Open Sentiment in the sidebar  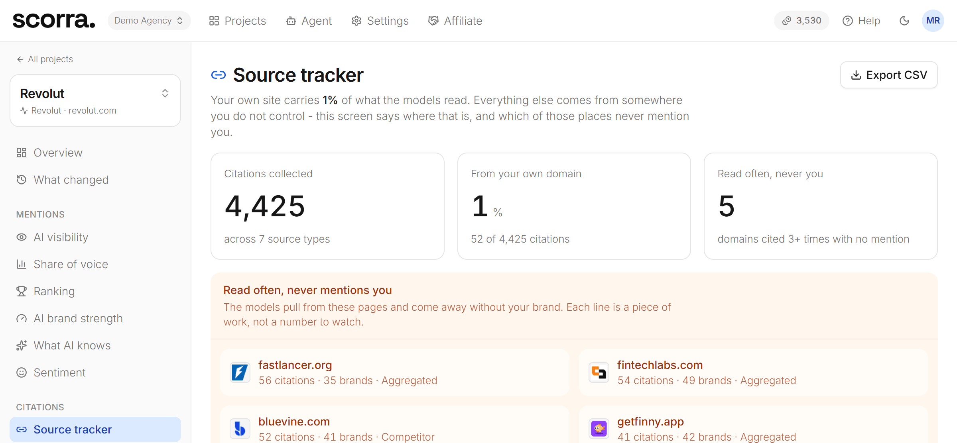coord(95,372)
